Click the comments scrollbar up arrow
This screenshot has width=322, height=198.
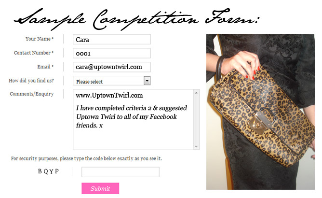[196, 93]
